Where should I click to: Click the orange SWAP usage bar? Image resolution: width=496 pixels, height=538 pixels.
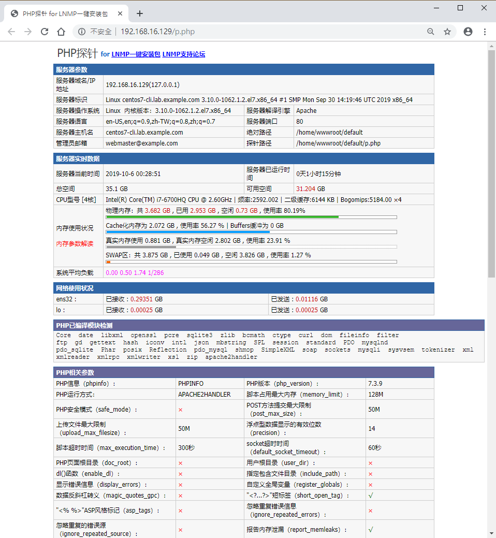pos(108,262)
